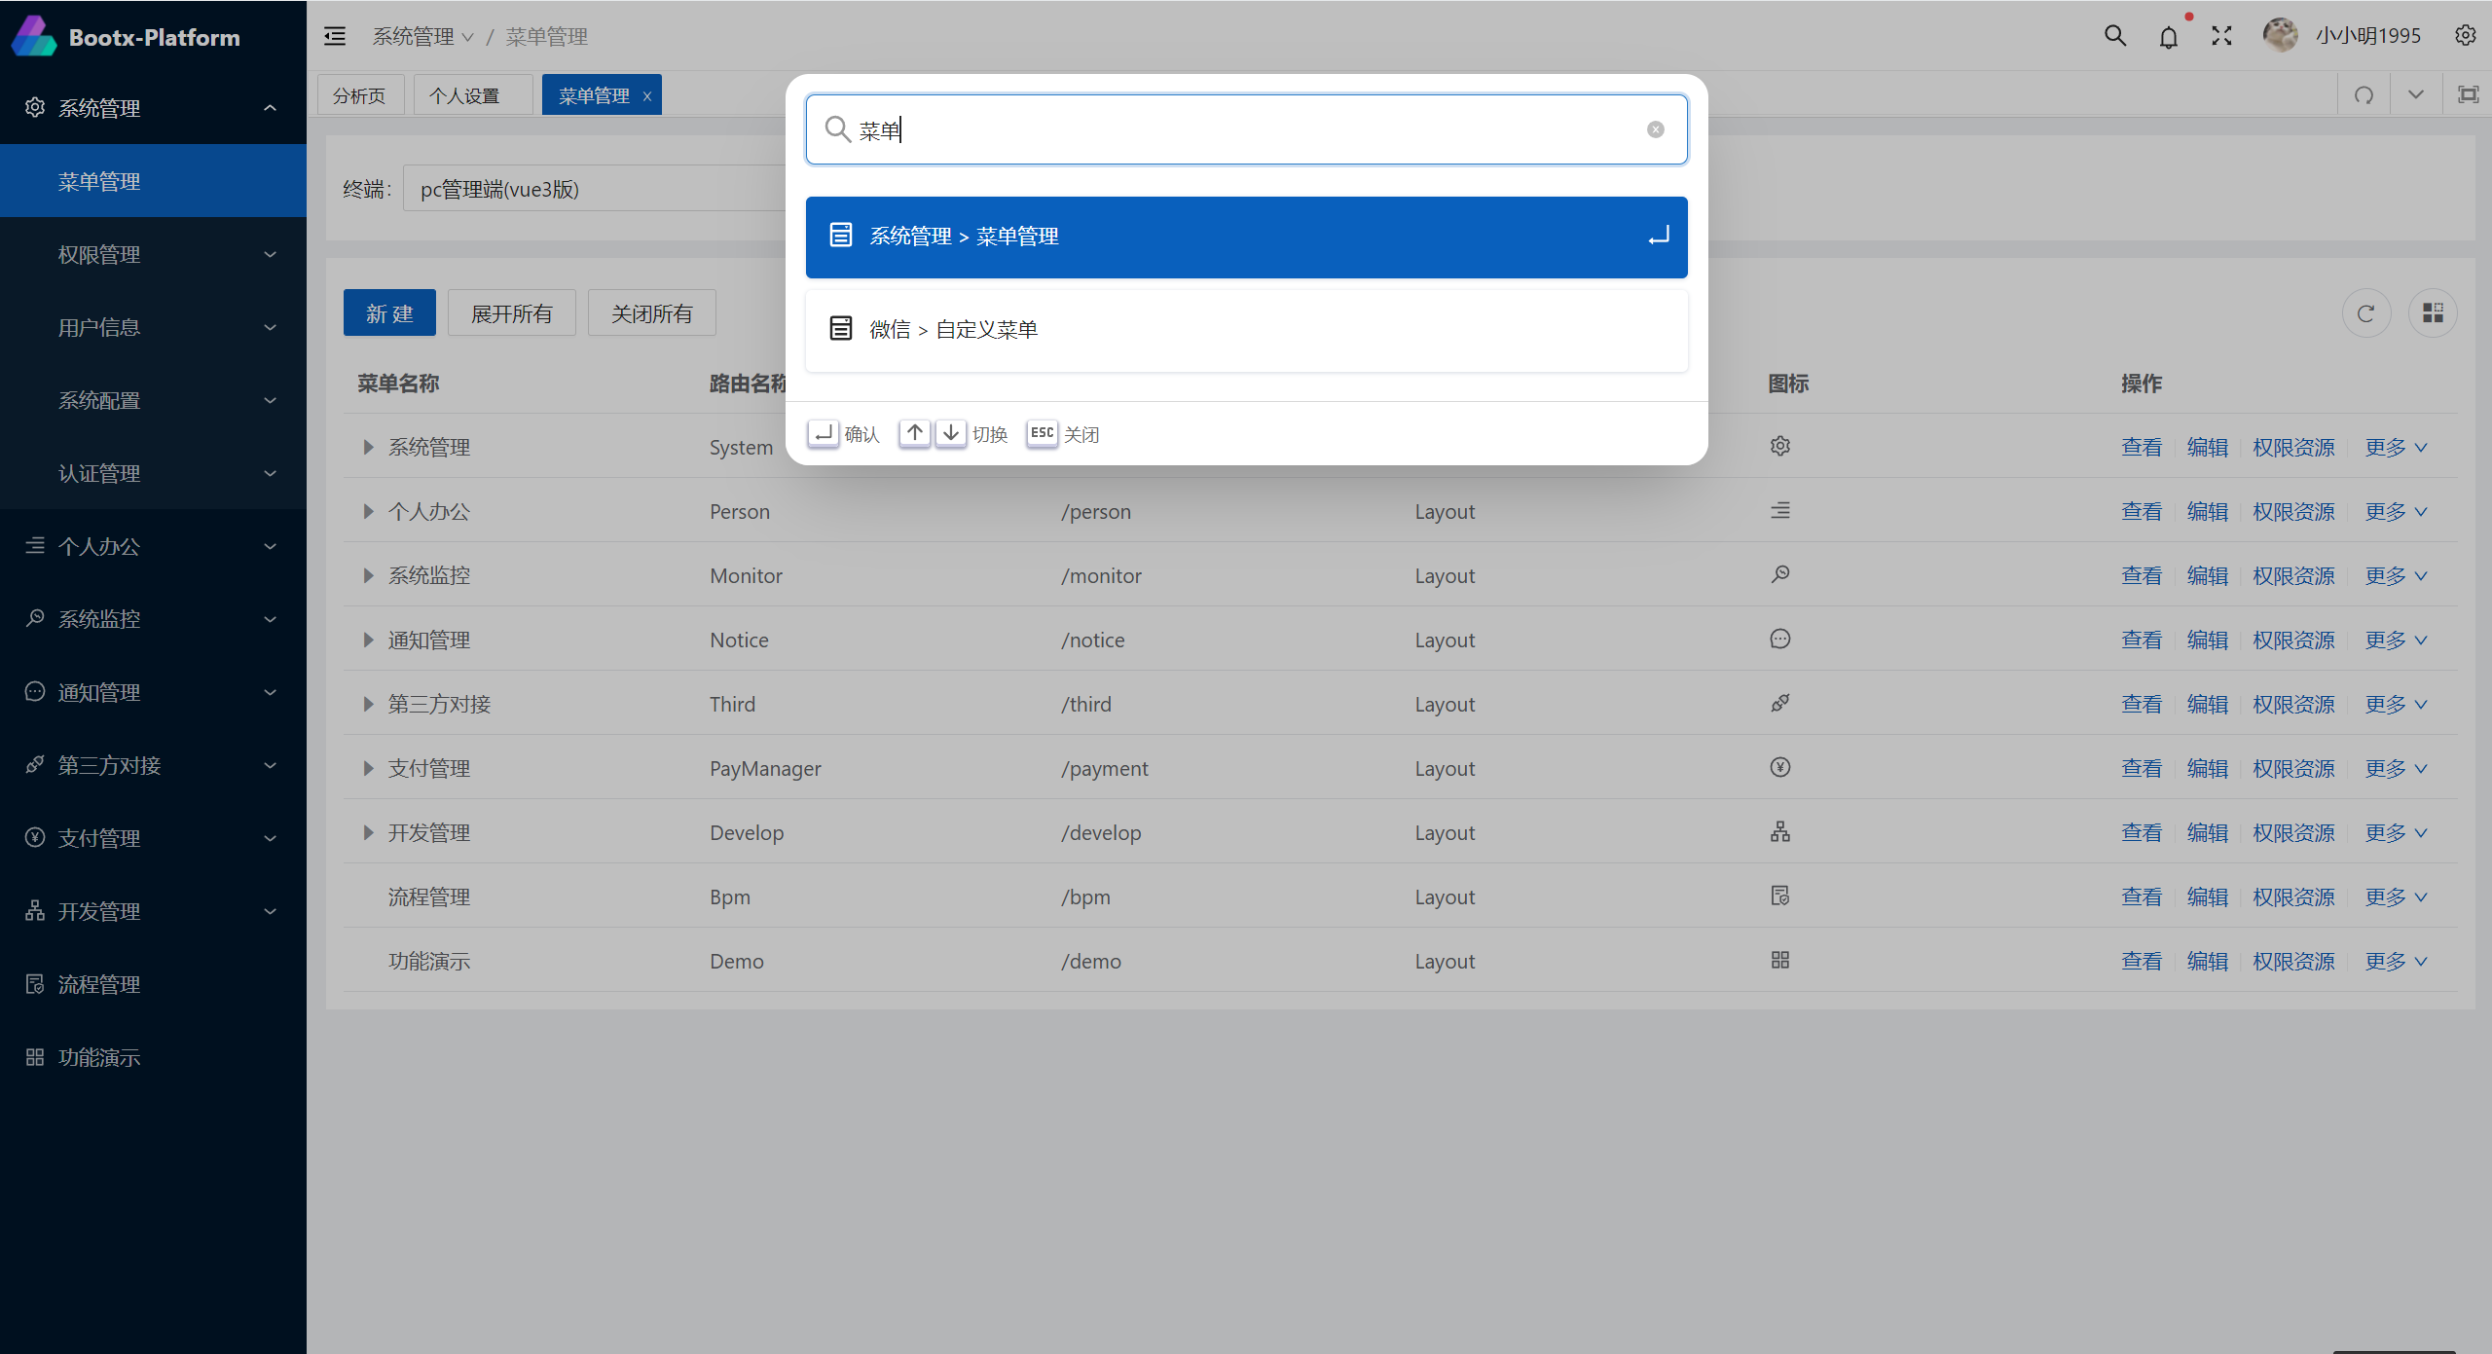Image resolution: width=2492 pixels, height=1354 pixels.
Task: Open the tab actions dropdown arrow
Action: pos(2416,94)
